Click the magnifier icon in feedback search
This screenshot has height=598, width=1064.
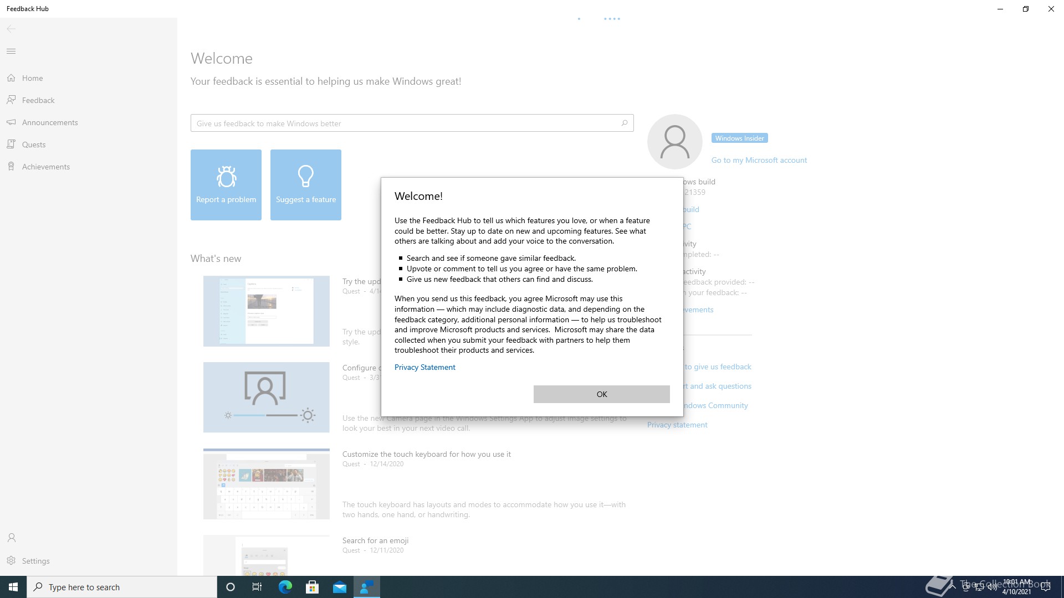(625, 123)
